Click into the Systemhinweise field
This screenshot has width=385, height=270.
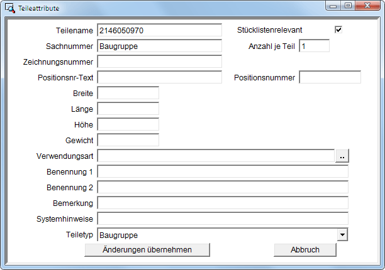coord(222,219)
